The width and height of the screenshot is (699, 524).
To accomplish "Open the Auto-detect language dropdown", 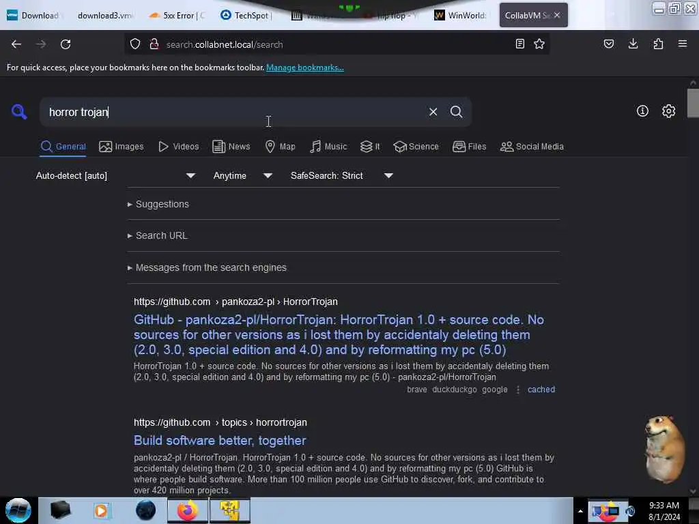I will pos(115,175).
